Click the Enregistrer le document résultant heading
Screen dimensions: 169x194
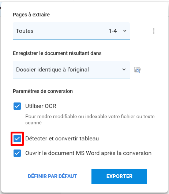(57, 53)
